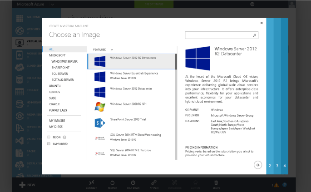Filter by Puppet Labs category
Viewport: 311px width, 192px height.
click(x=58, y=110)
